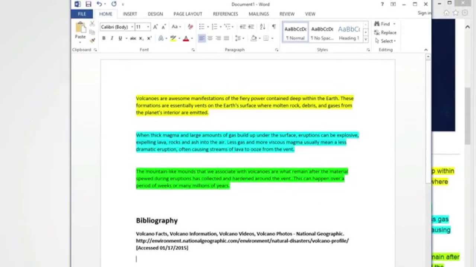This screenshot has height=267, width=476.
Task: Click the Bibliography heading
Action: [157, 220]
